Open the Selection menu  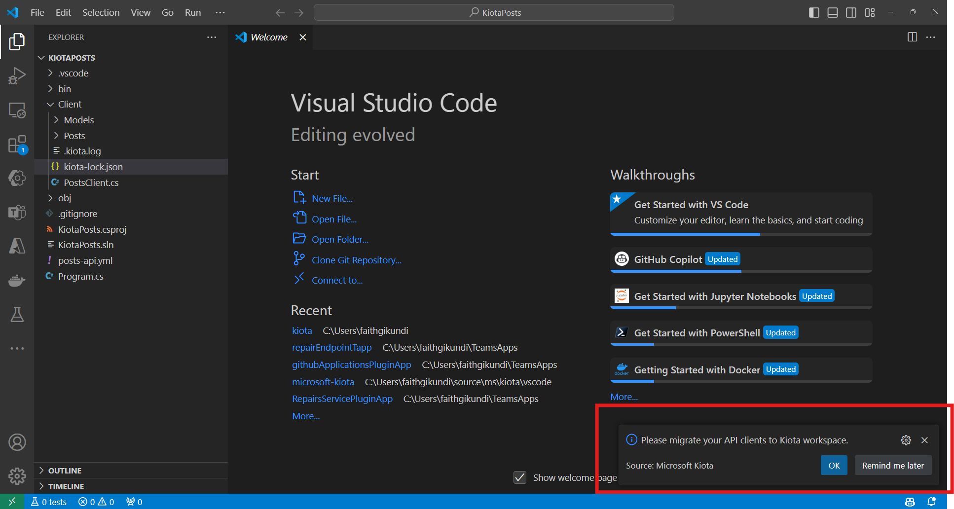click(101, 13)
